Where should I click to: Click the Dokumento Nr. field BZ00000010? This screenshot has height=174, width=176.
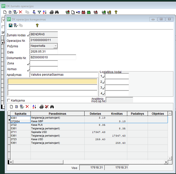pos(53,57)
